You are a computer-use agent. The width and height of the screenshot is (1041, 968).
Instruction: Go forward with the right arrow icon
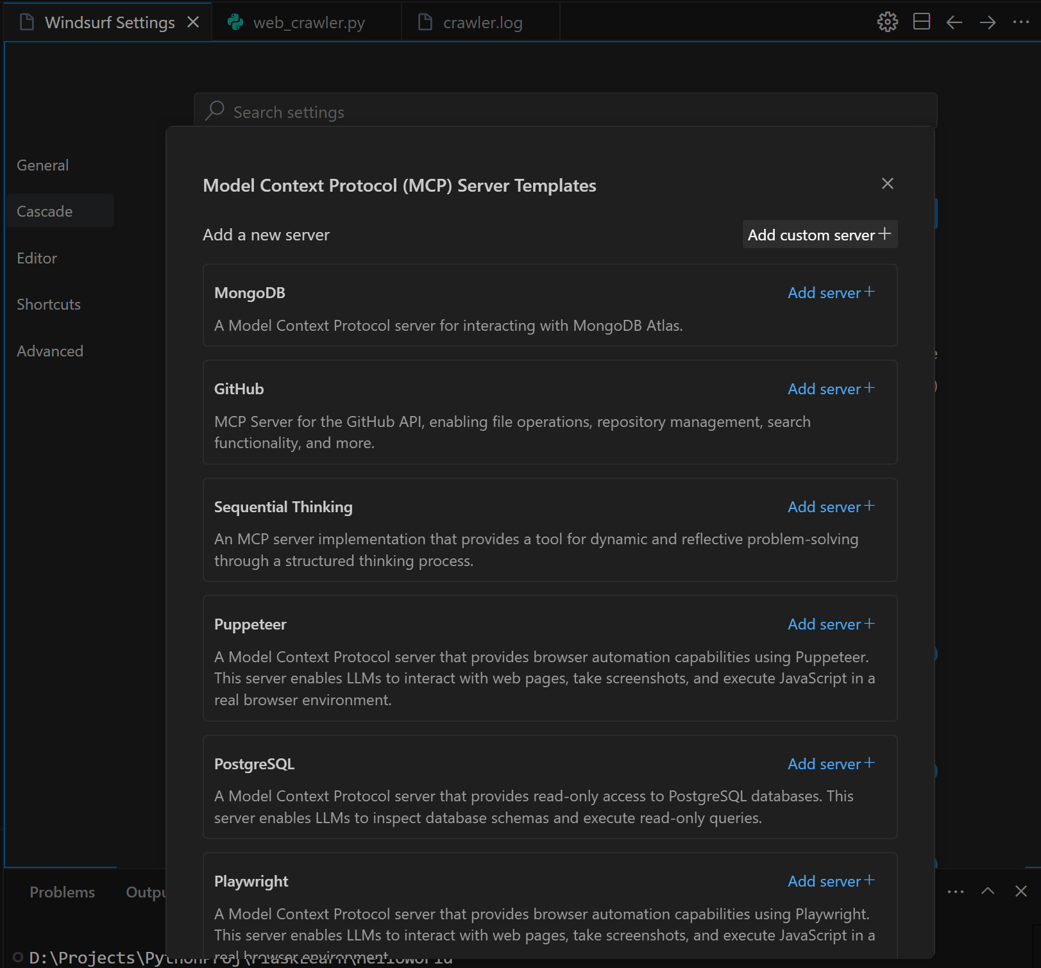(988, 22)
